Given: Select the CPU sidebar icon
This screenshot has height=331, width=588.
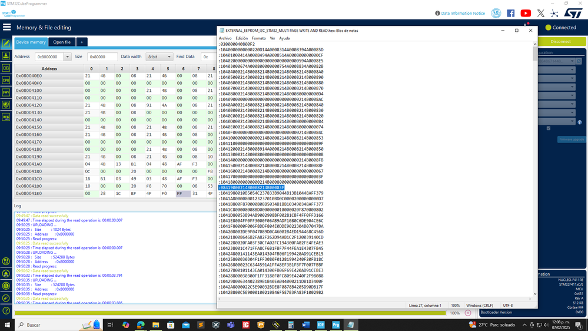Looking at the screenshot, I should pyautogui.click(x=6, y=80).
